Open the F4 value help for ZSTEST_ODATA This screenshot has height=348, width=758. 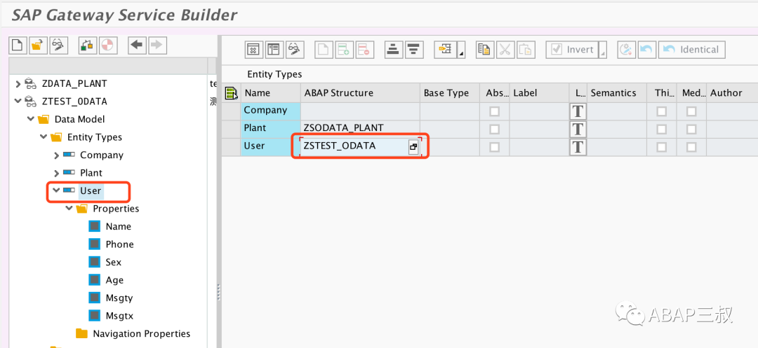tap(413, 148)
